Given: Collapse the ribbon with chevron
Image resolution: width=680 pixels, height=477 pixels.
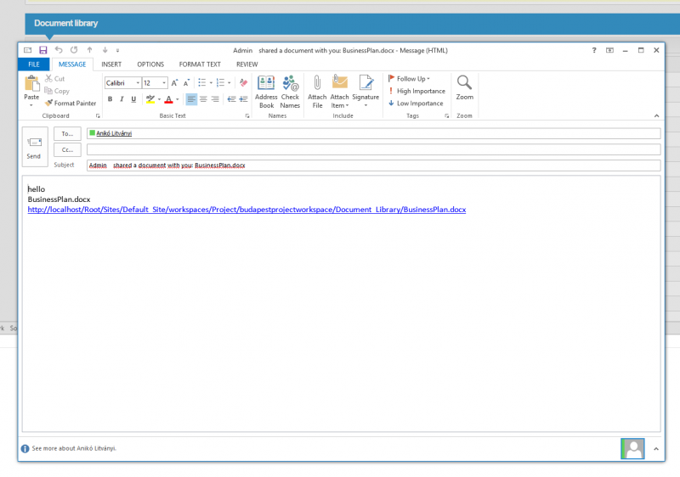Looking at the screenshot, I should click(656, 116).
